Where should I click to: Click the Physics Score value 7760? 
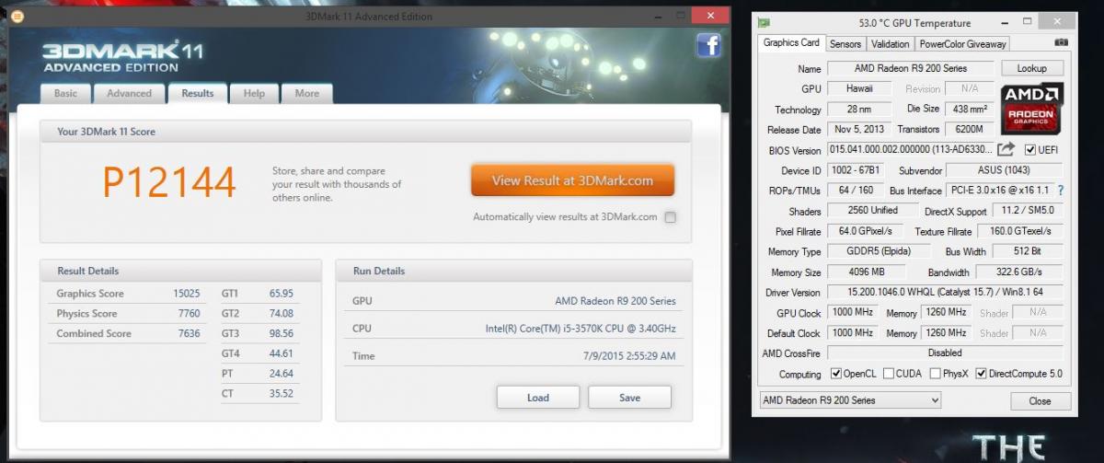pyautogui.click(x=189, y=314)
